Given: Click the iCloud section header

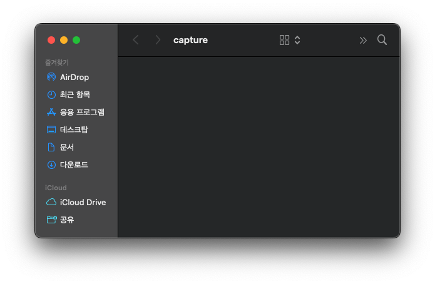Looking at the screenshot, I should [56, 188].
